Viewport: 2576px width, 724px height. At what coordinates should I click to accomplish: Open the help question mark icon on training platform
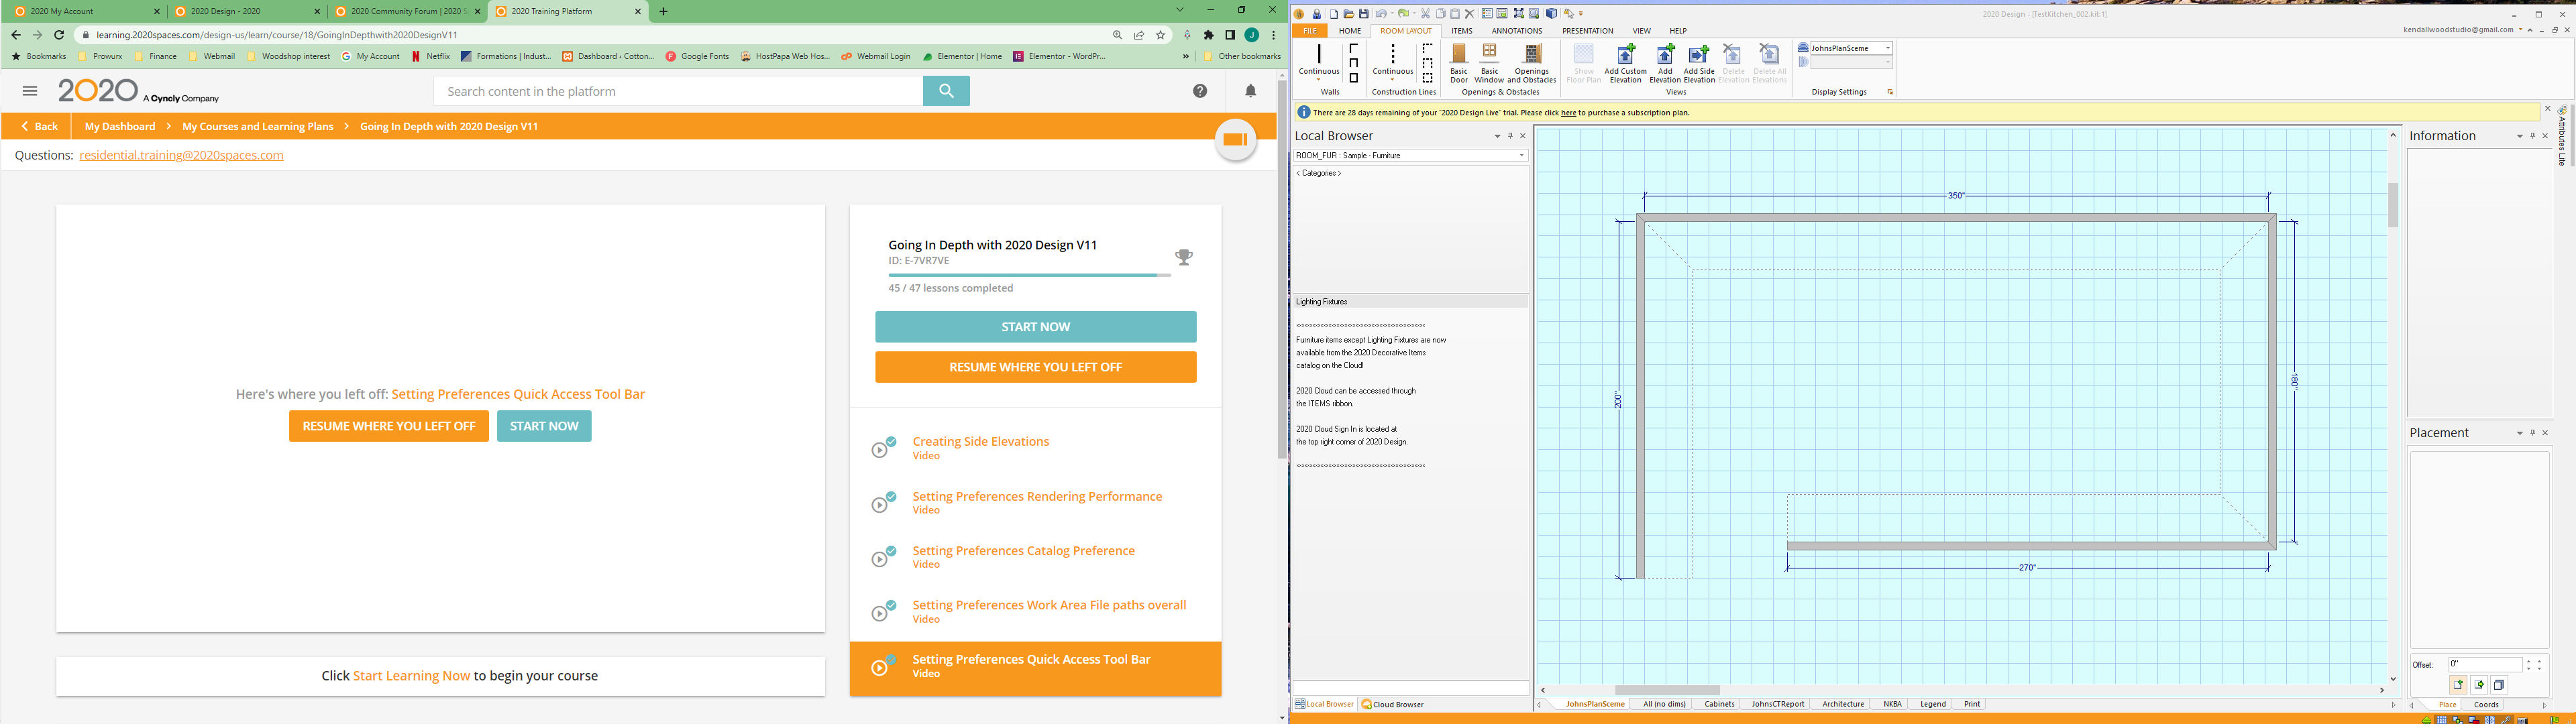[x=1200, y=91]
